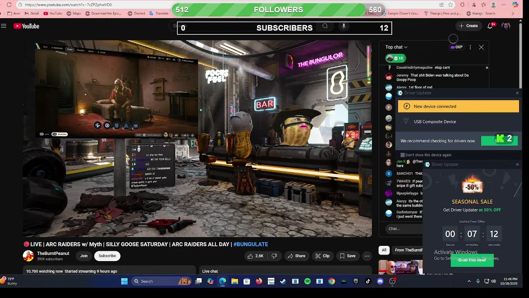The height and width of the screenshot is (298, 529).
Task: Click the YouTube search magnifier button
Action: tap(325, 26)
